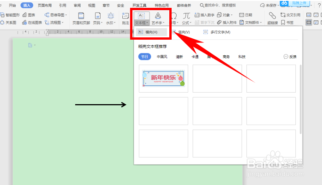Open document parts (文档部件)

250,23
